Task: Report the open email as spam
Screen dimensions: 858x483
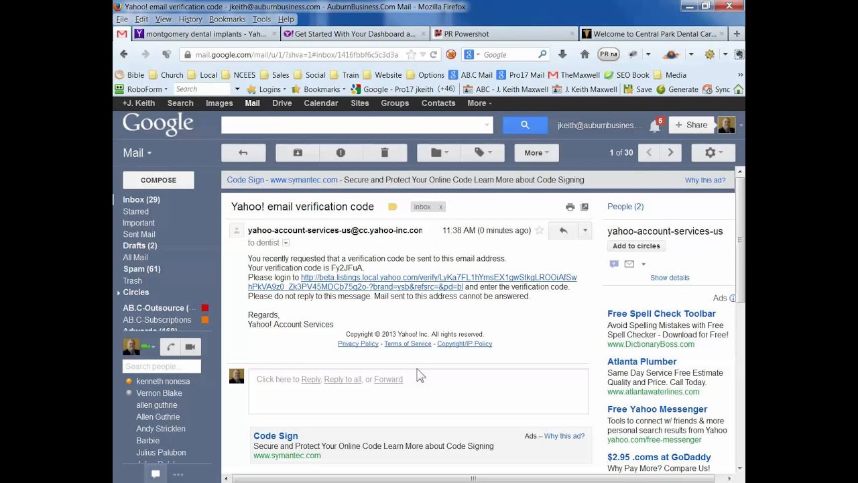Action: click(x=341, y=152)
